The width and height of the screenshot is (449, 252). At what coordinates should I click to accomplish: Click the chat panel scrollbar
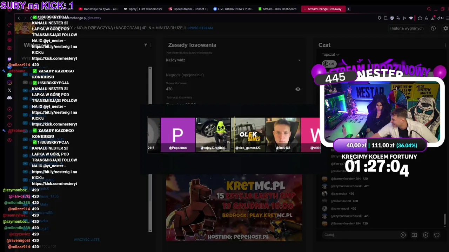[x=445, y=219]
